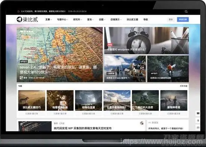Expand the 话题 menu arrow
This screenshot has width=206, height=147.
[105, 20]
